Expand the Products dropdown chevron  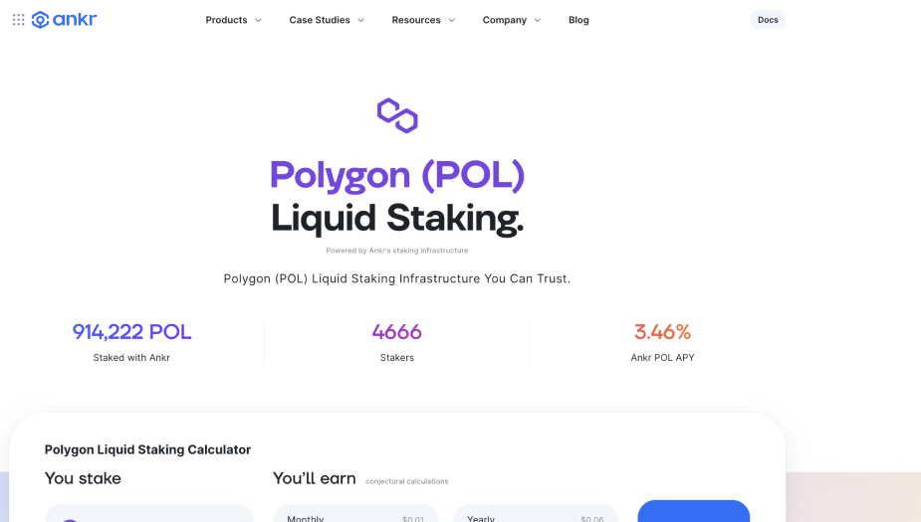(258, 20)
